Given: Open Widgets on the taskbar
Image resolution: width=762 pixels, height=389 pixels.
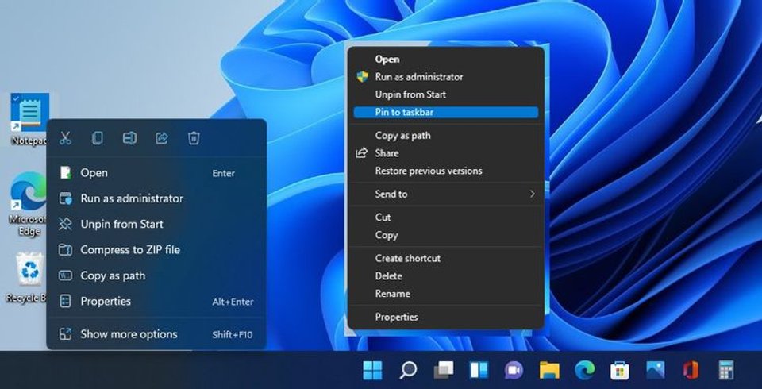Looking at the screenshot, I should tap(479, 371).
